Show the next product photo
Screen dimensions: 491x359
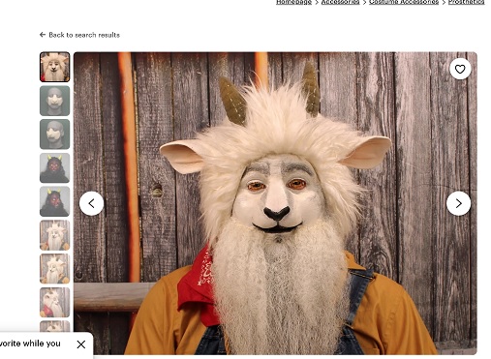click(x=458, y=203)
